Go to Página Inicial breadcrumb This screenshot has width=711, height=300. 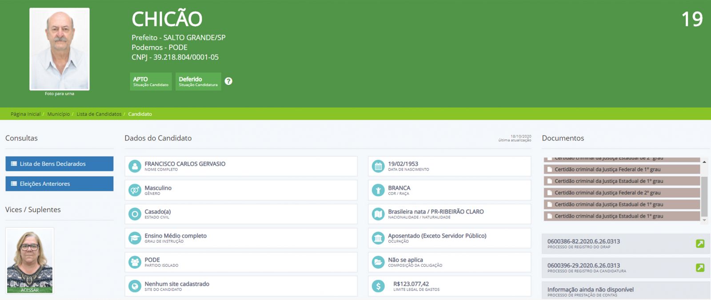coord(25,114)
